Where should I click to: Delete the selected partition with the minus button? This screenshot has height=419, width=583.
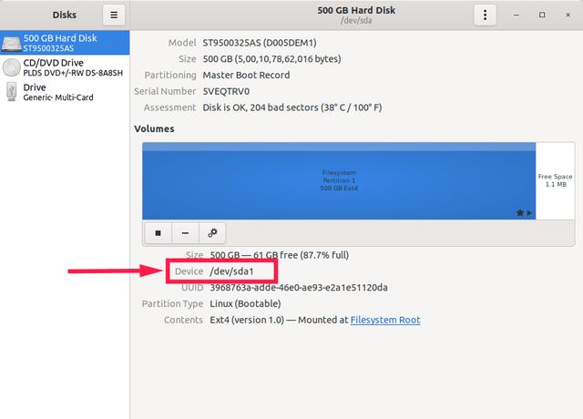coord(185,233)
